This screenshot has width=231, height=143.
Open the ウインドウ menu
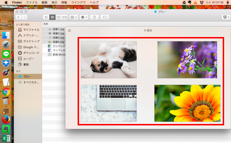[x=78, y=3]
